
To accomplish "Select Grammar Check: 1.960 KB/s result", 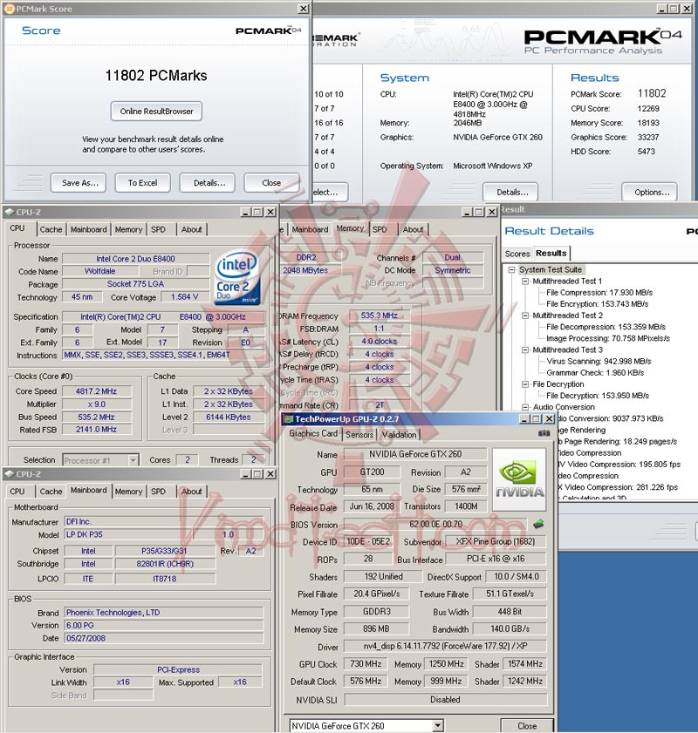I will (595, 372).
